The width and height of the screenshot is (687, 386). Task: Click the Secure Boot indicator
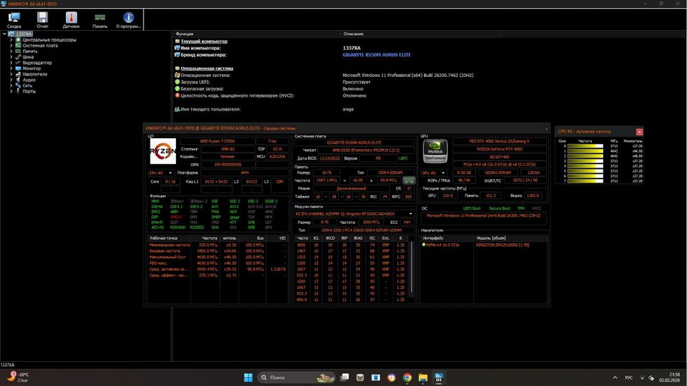[499, 209]
